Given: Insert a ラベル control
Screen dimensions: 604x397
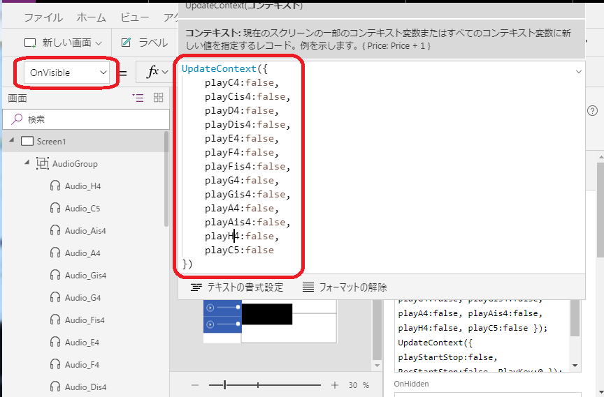Looking at the screenshot, I should click(145, 43).
